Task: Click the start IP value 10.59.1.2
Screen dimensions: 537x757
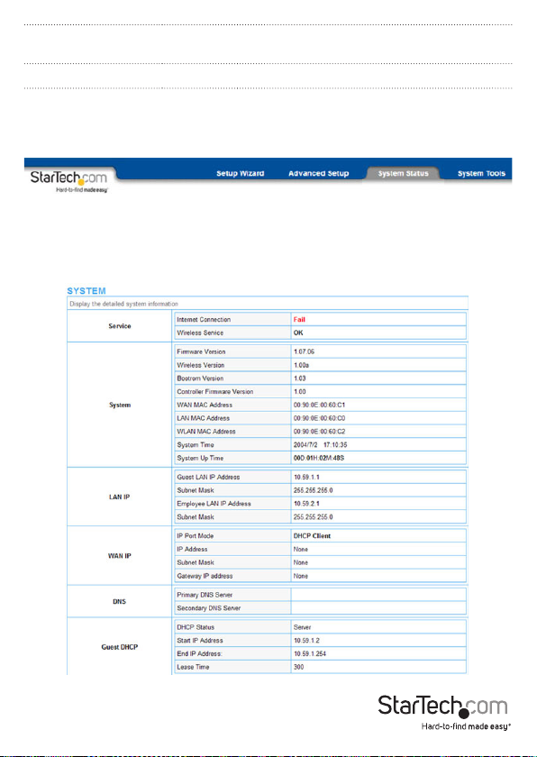Action: (x=306, y=640)
